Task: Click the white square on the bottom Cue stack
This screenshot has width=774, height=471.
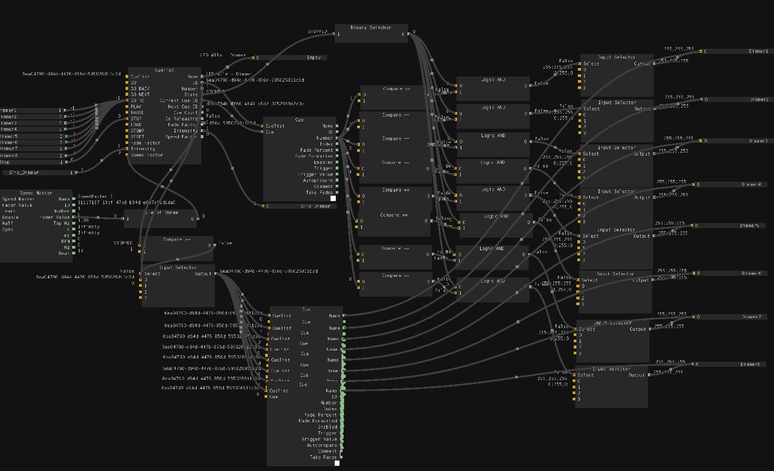Action: (337, 463)
